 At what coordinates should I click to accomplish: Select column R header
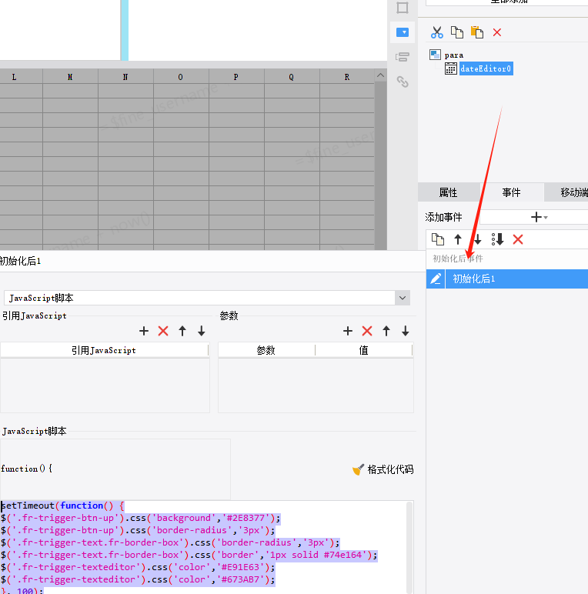click(346, 77)
